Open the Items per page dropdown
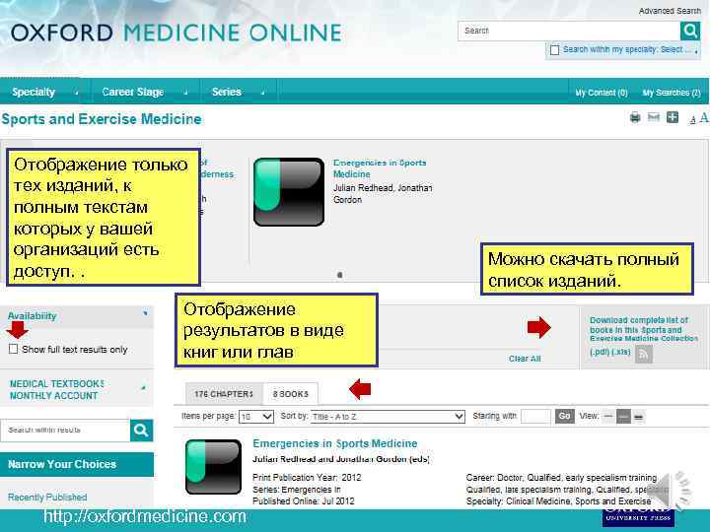The width and height of the screenshot is (710, 532). pyautogui.click(x=256, y=417)
